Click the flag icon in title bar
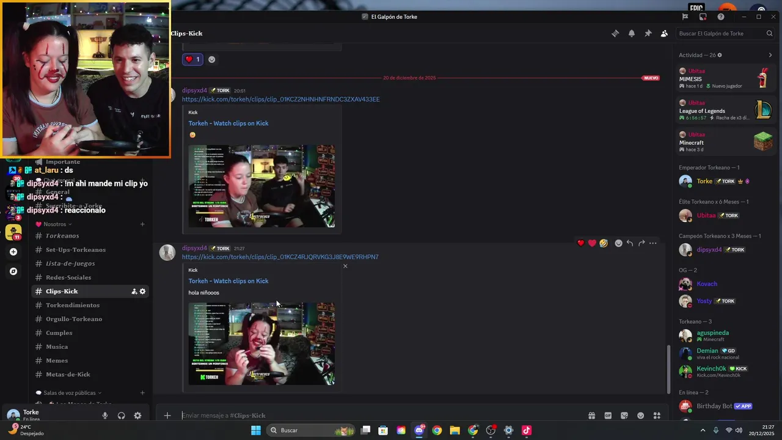The height and width of the screenshot is (440, 782). [x=685, y=16]
